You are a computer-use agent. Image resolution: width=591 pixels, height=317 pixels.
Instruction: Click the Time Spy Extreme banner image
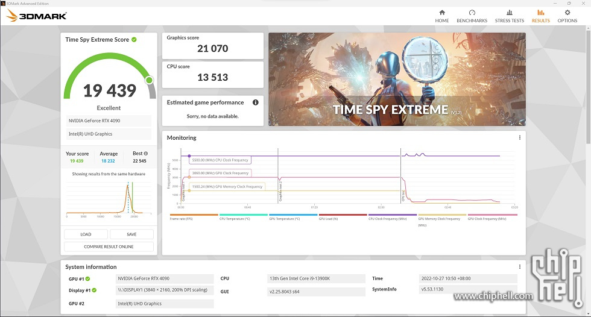397,79
